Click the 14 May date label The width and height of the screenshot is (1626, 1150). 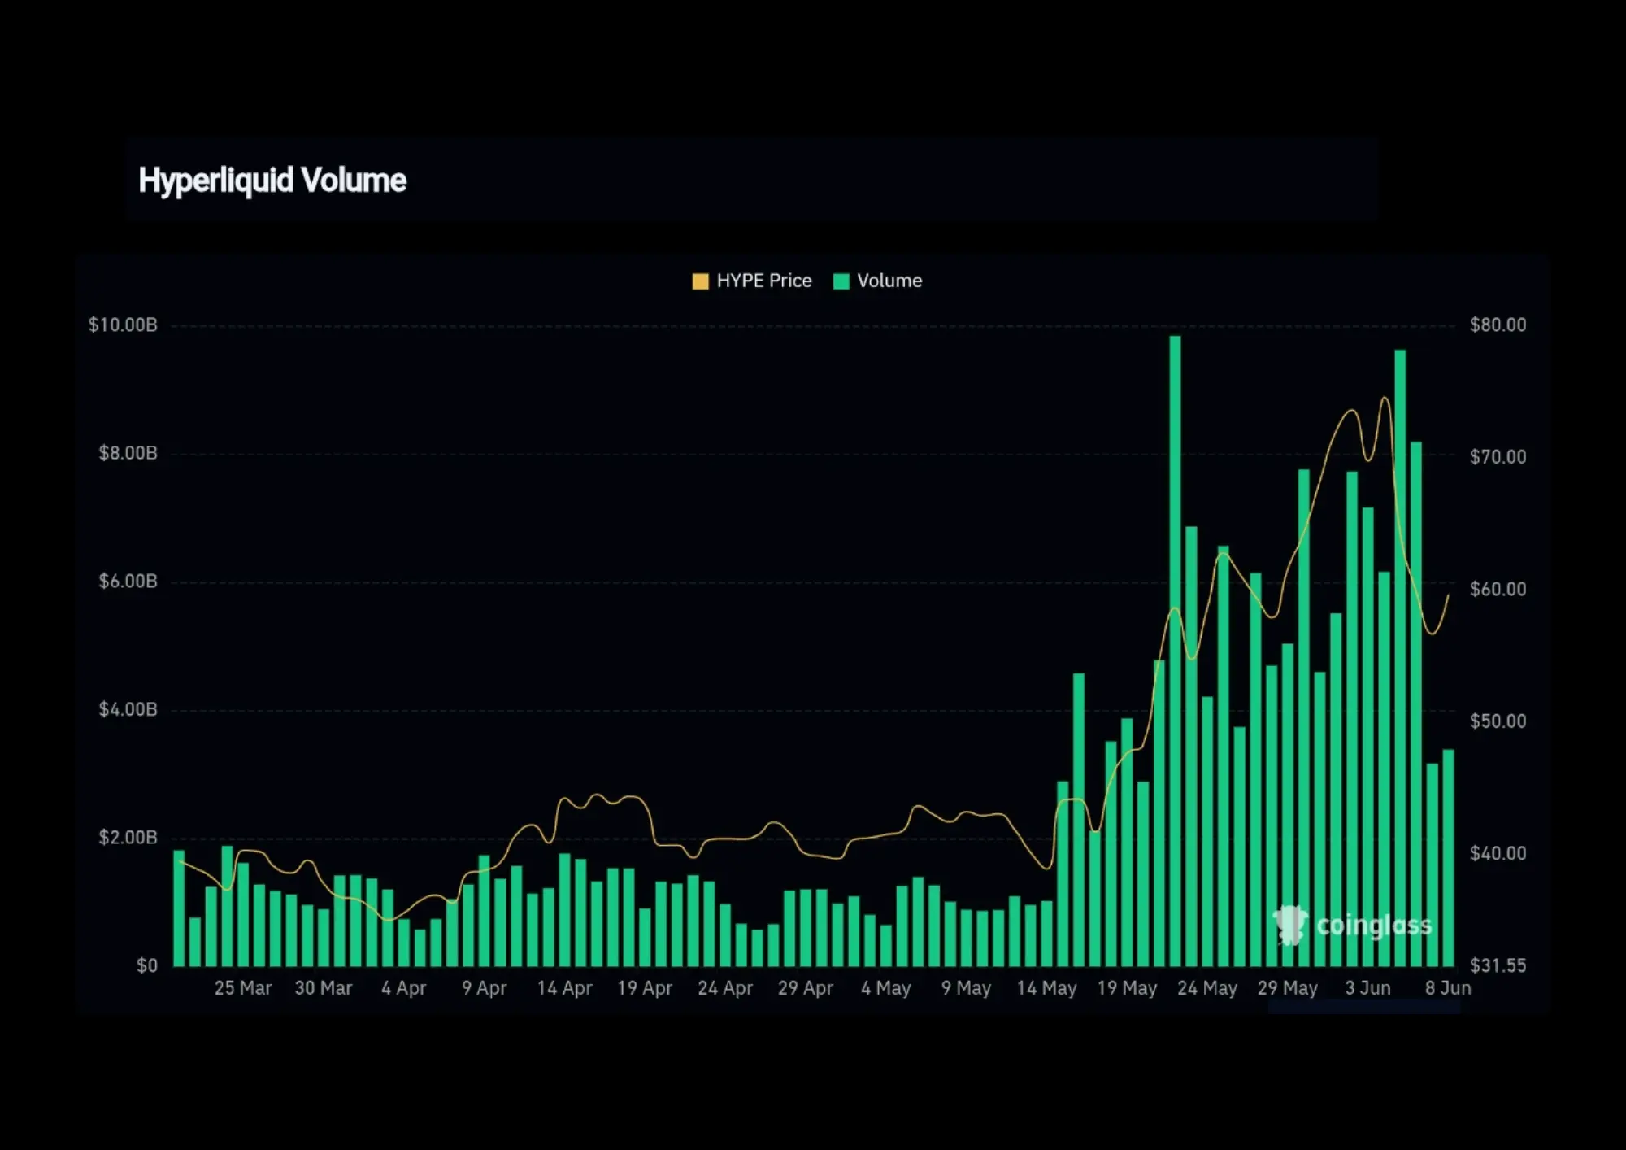1047,988
